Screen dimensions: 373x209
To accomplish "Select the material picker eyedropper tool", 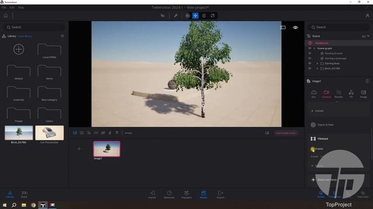I will tap(175, 16).
